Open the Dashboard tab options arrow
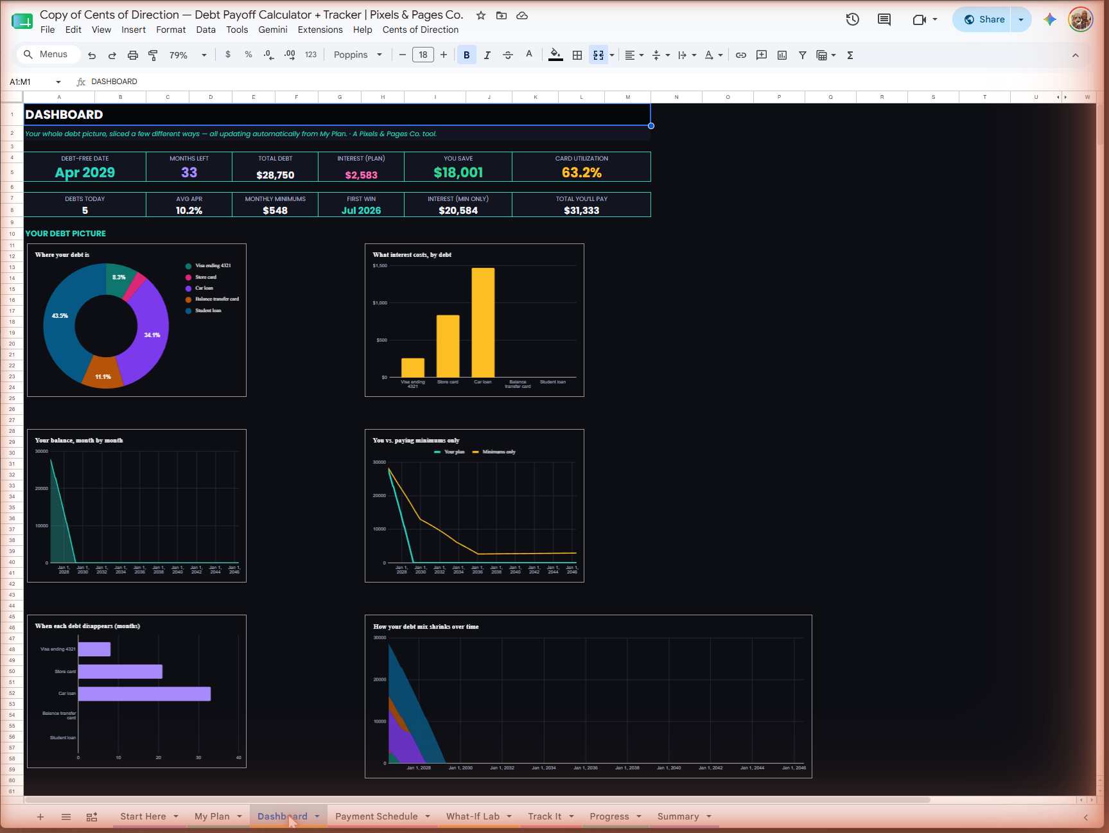This screenshot has height=833, width=1109. (x=317, y=816)
